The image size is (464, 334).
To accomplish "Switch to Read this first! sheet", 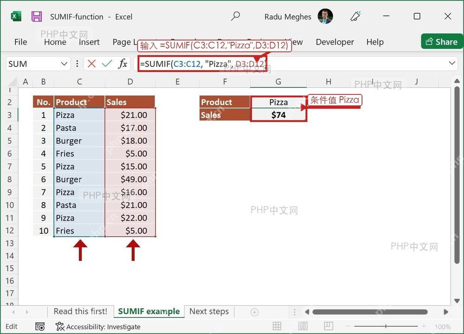I will click(80, 312).
